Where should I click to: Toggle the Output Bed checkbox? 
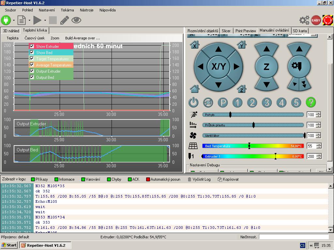coord(32,77)
